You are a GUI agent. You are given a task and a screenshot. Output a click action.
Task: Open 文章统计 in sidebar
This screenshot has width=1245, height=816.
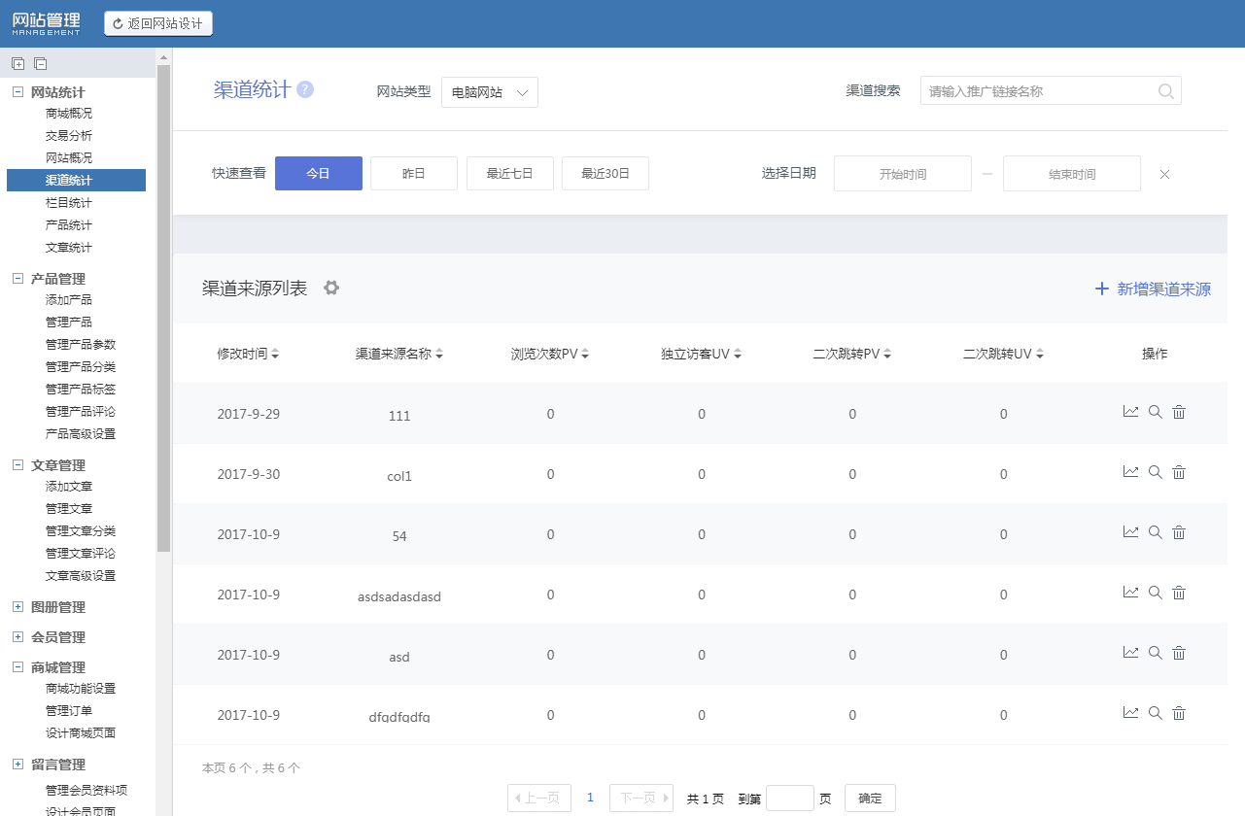(69, 248)
